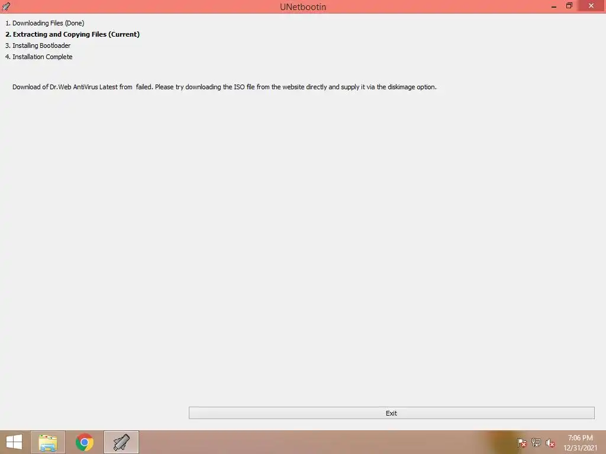The width and height of the screenshot is (606, 454).
Task: Launch Google Chrome from the taskbar
Action: point(85,442)
